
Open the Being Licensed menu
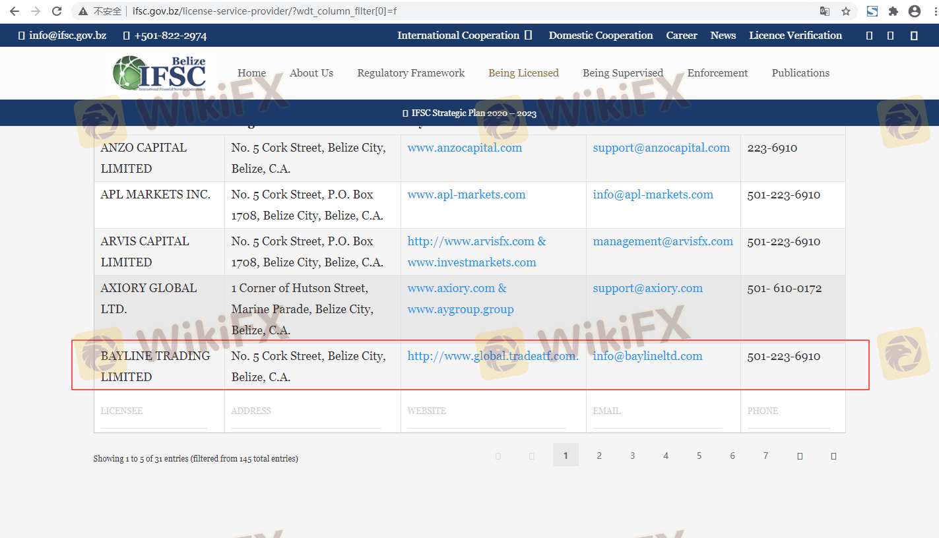[x=523, y=73]
